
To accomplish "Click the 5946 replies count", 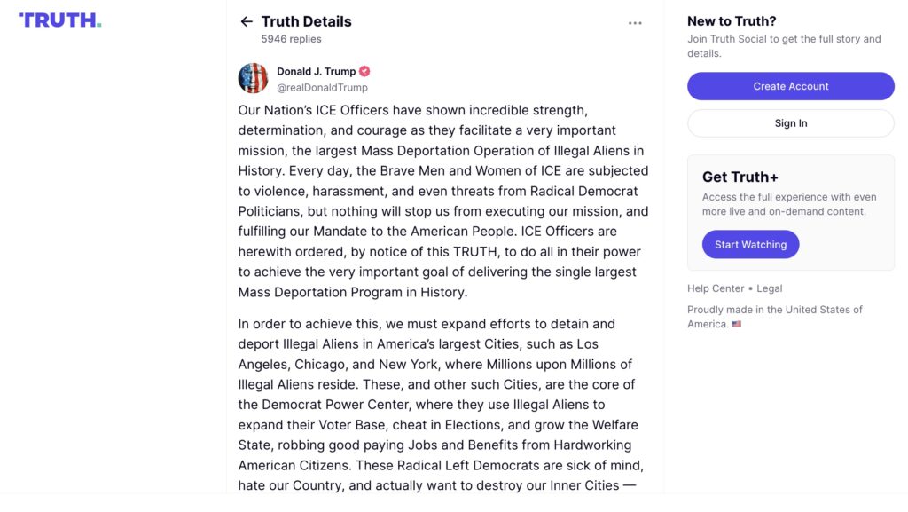I will pyautogui.click(x=291, y=39).
